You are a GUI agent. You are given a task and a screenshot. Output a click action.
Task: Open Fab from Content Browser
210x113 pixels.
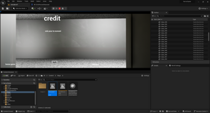13,76
